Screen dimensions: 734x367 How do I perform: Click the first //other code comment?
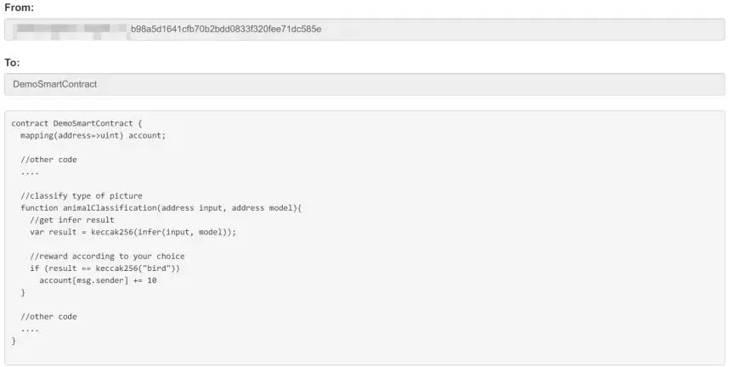[x=48, y=160]
